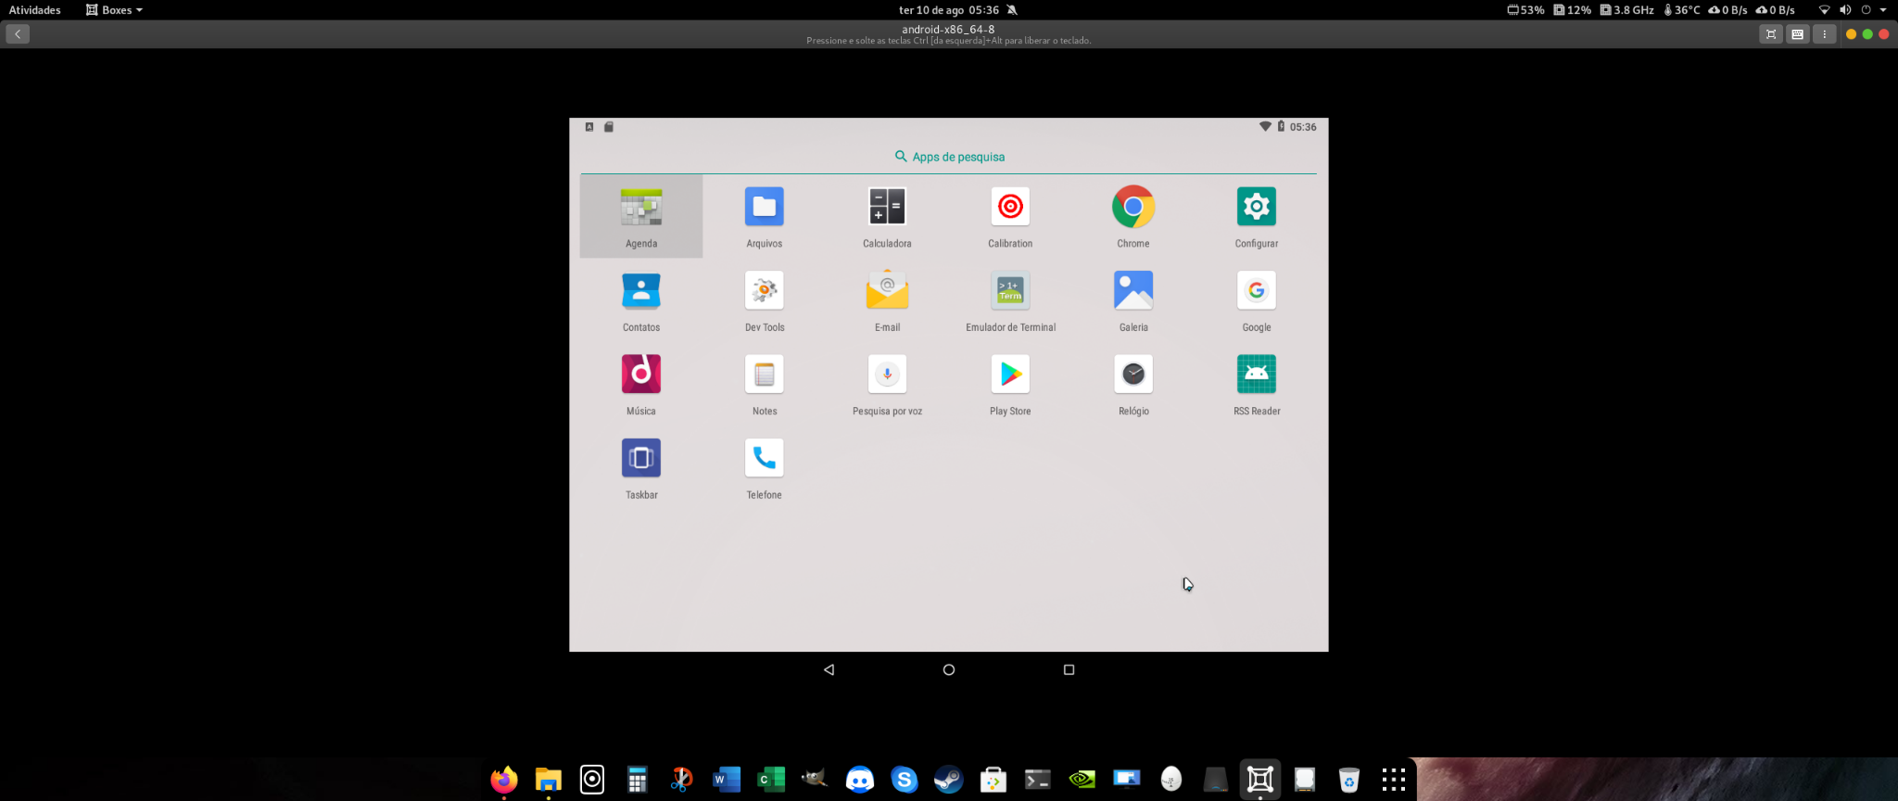Launch Chrome in the Android app drawer
This screenshot has width=1898, height=801.
(1133, 216)
